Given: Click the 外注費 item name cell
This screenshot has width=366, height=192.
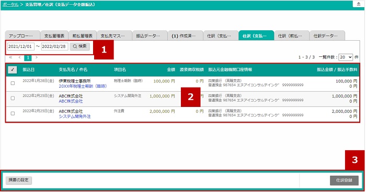Looking at the screenshot, I should 119,111.
